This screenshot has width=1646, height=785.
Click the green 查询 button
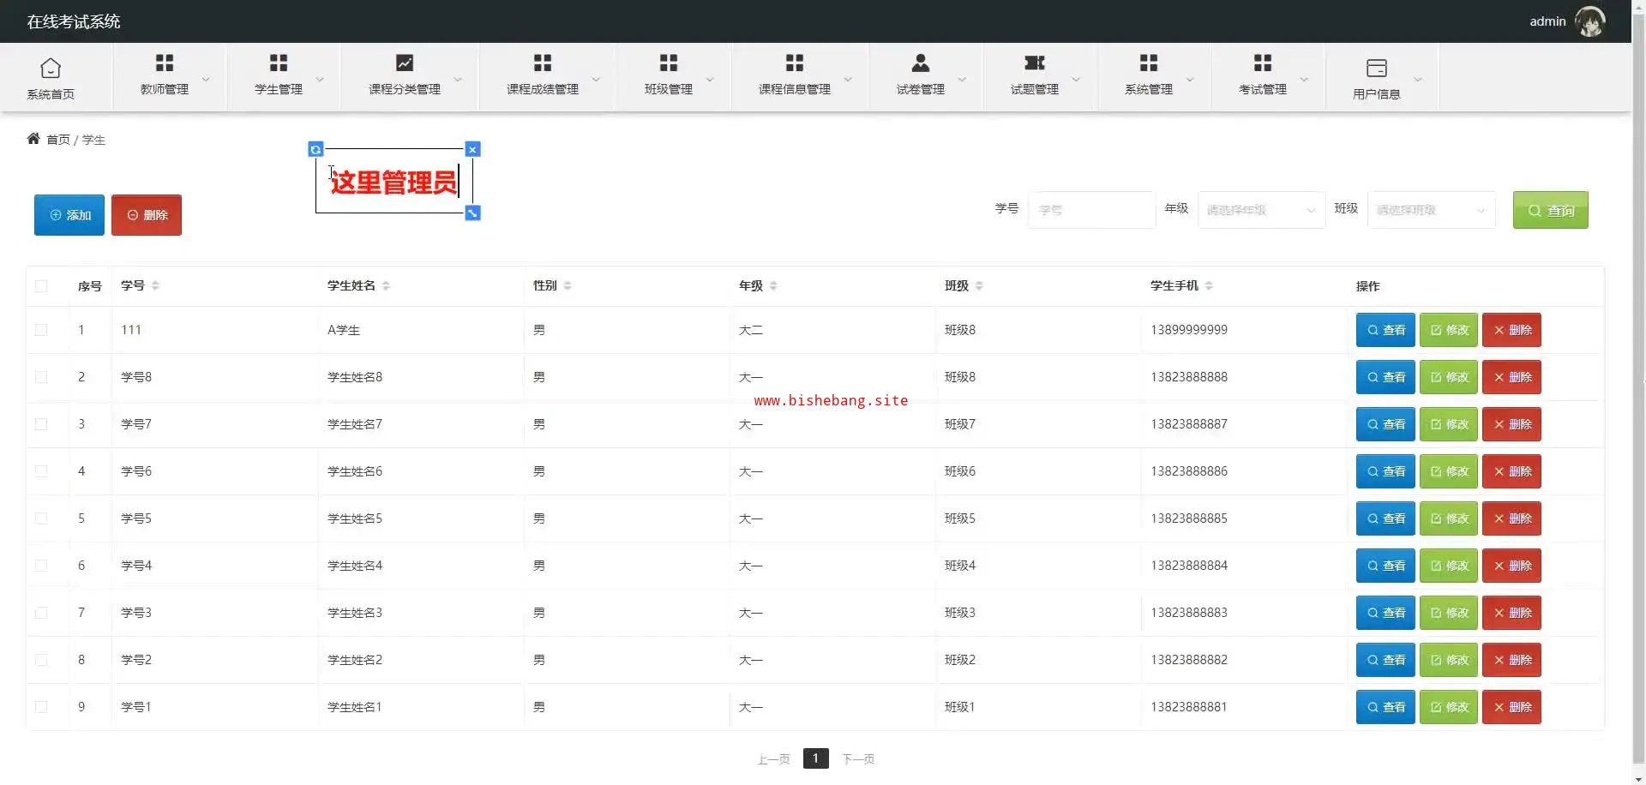tap(1550, 210)
